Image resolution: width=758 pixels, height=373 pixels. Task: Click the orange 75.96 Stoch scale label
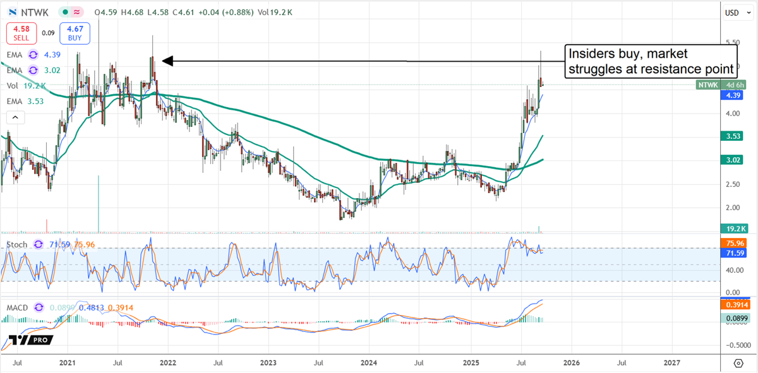click(733, 242)
